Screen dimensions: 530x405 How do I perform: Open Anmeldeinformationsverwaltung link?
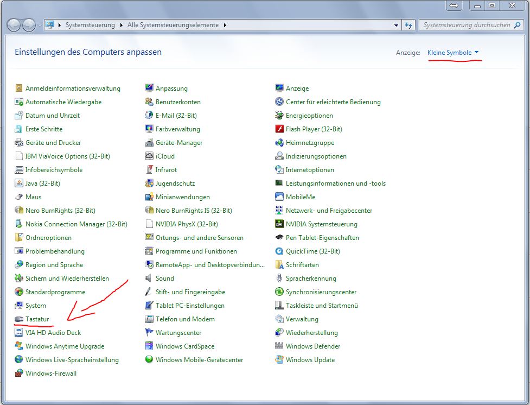point(73,88)
